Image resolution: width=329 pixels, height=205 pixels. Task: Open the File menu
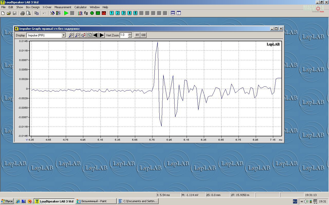pyautogui.click(x=3, y=7)
